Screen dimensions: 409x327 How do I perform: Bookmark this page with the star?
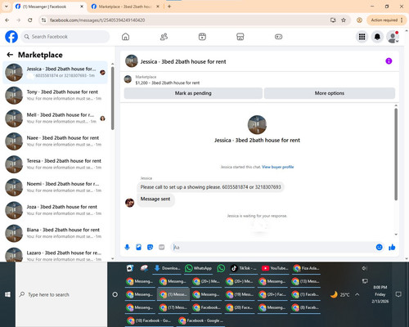pyautogui.click(x=344, y=20)
